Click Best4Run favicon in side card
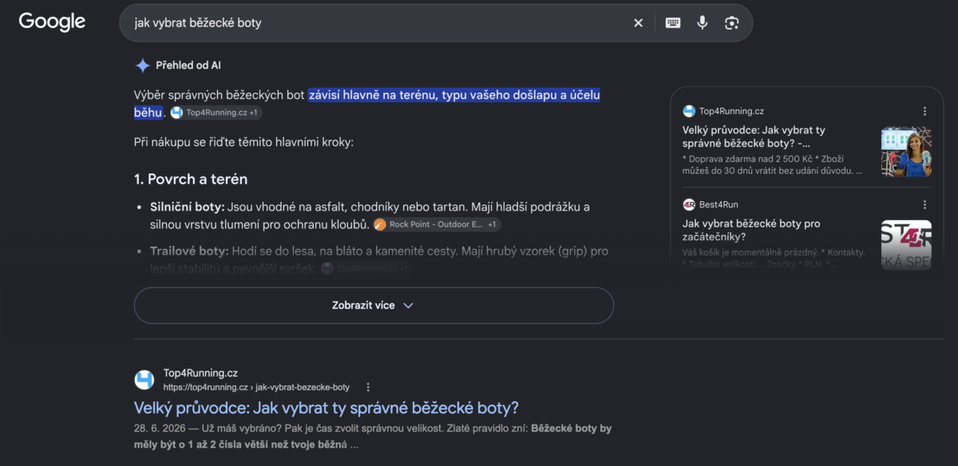 tap(689, 204)
